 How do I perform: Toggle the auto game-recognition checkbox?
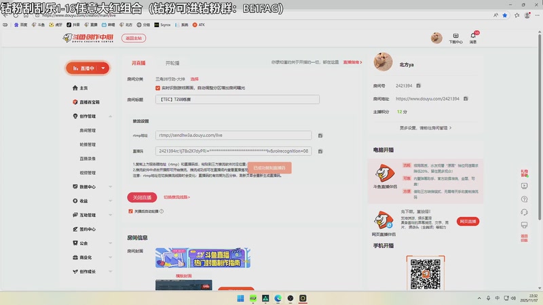(157, 88)
